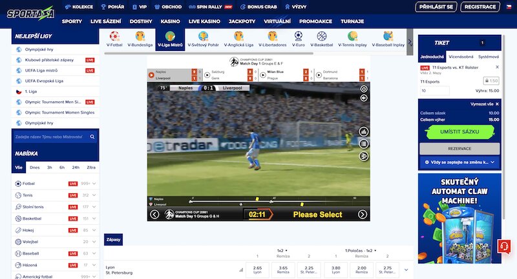Click the Přihlásit se button
The width and height of the screenshot is (517, 279).
(436, 6)
